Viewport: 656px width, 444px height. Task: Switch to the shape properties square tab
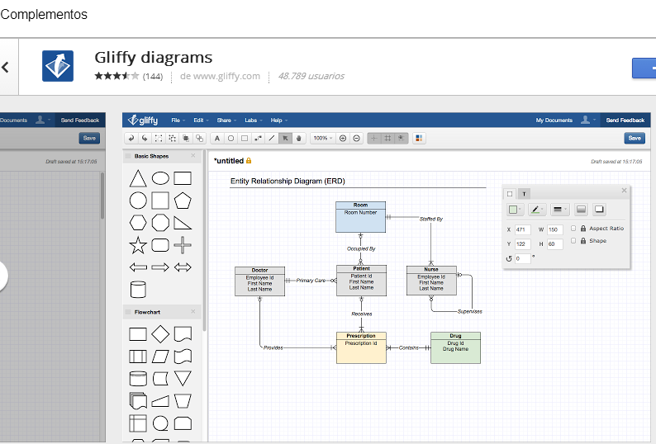(x=510, y=194)
